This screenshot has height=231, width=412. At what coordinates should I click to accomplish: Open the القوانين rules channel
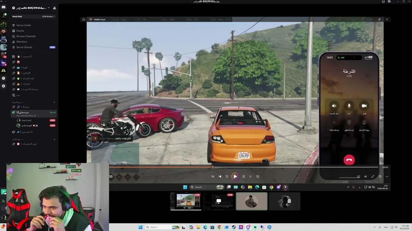(33, 73)
